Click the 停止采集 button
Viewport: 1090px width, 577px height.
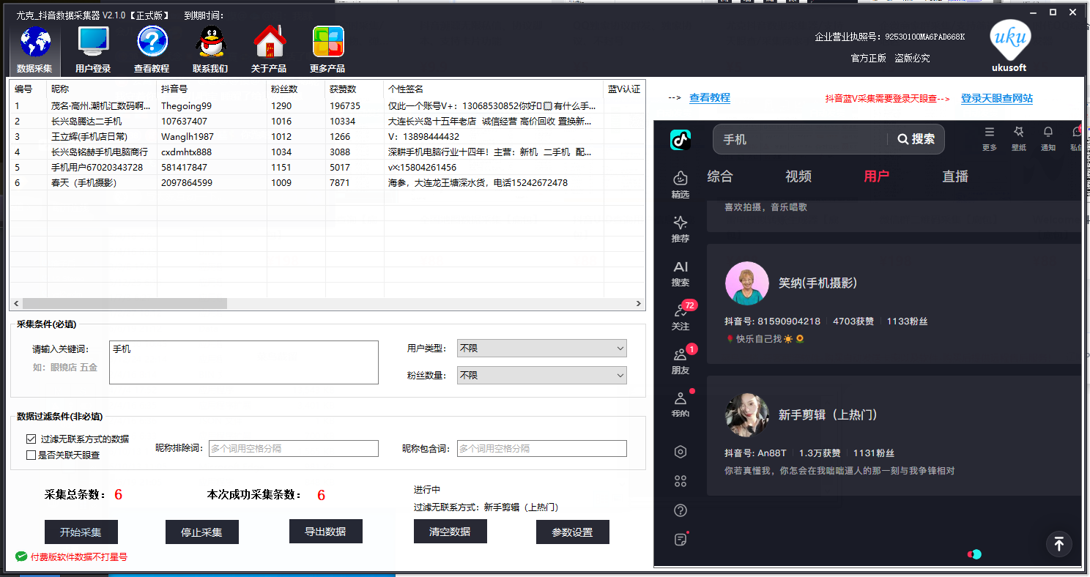coord(201,532)
